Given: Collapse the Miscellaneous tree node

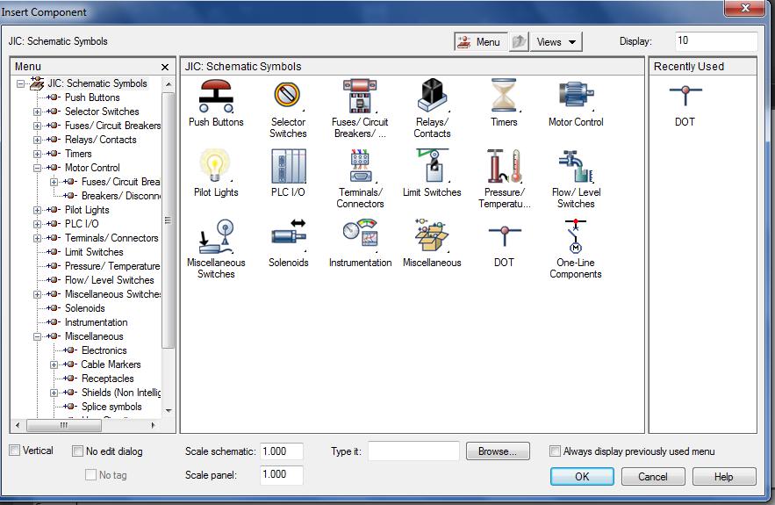Looking at the screenshot, I should coord(37,337).
